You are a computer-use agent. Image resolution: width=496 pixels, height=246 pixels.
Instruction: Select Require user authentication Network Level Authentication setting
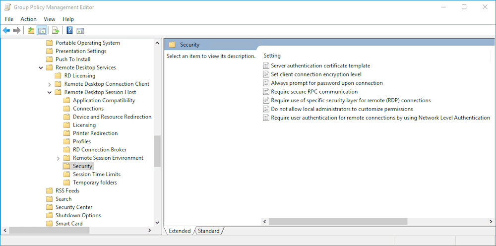point(380,118)
